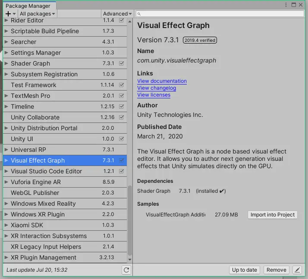Viewport: 308px width, 279px height.
Task: Expand the Windows Mixed Reality versions
Action: pos(6,204)
